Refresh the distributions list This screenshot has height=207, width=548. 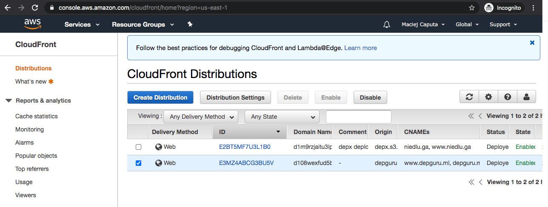tap(469, 97)
